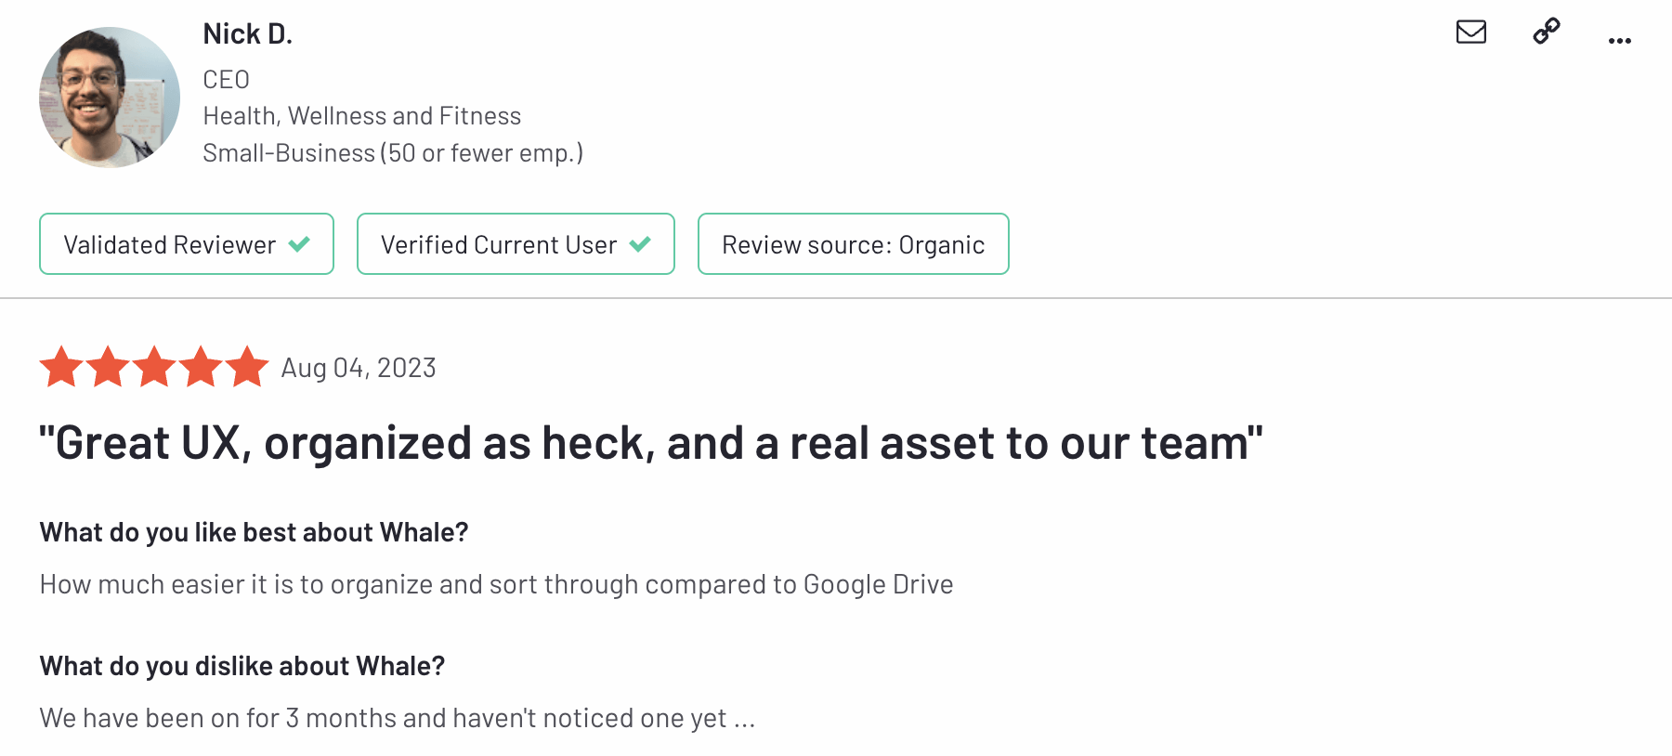This screenshot has width=1672, height=756.
Task: Click the first rating star
Action: click(x=62, y=367)
